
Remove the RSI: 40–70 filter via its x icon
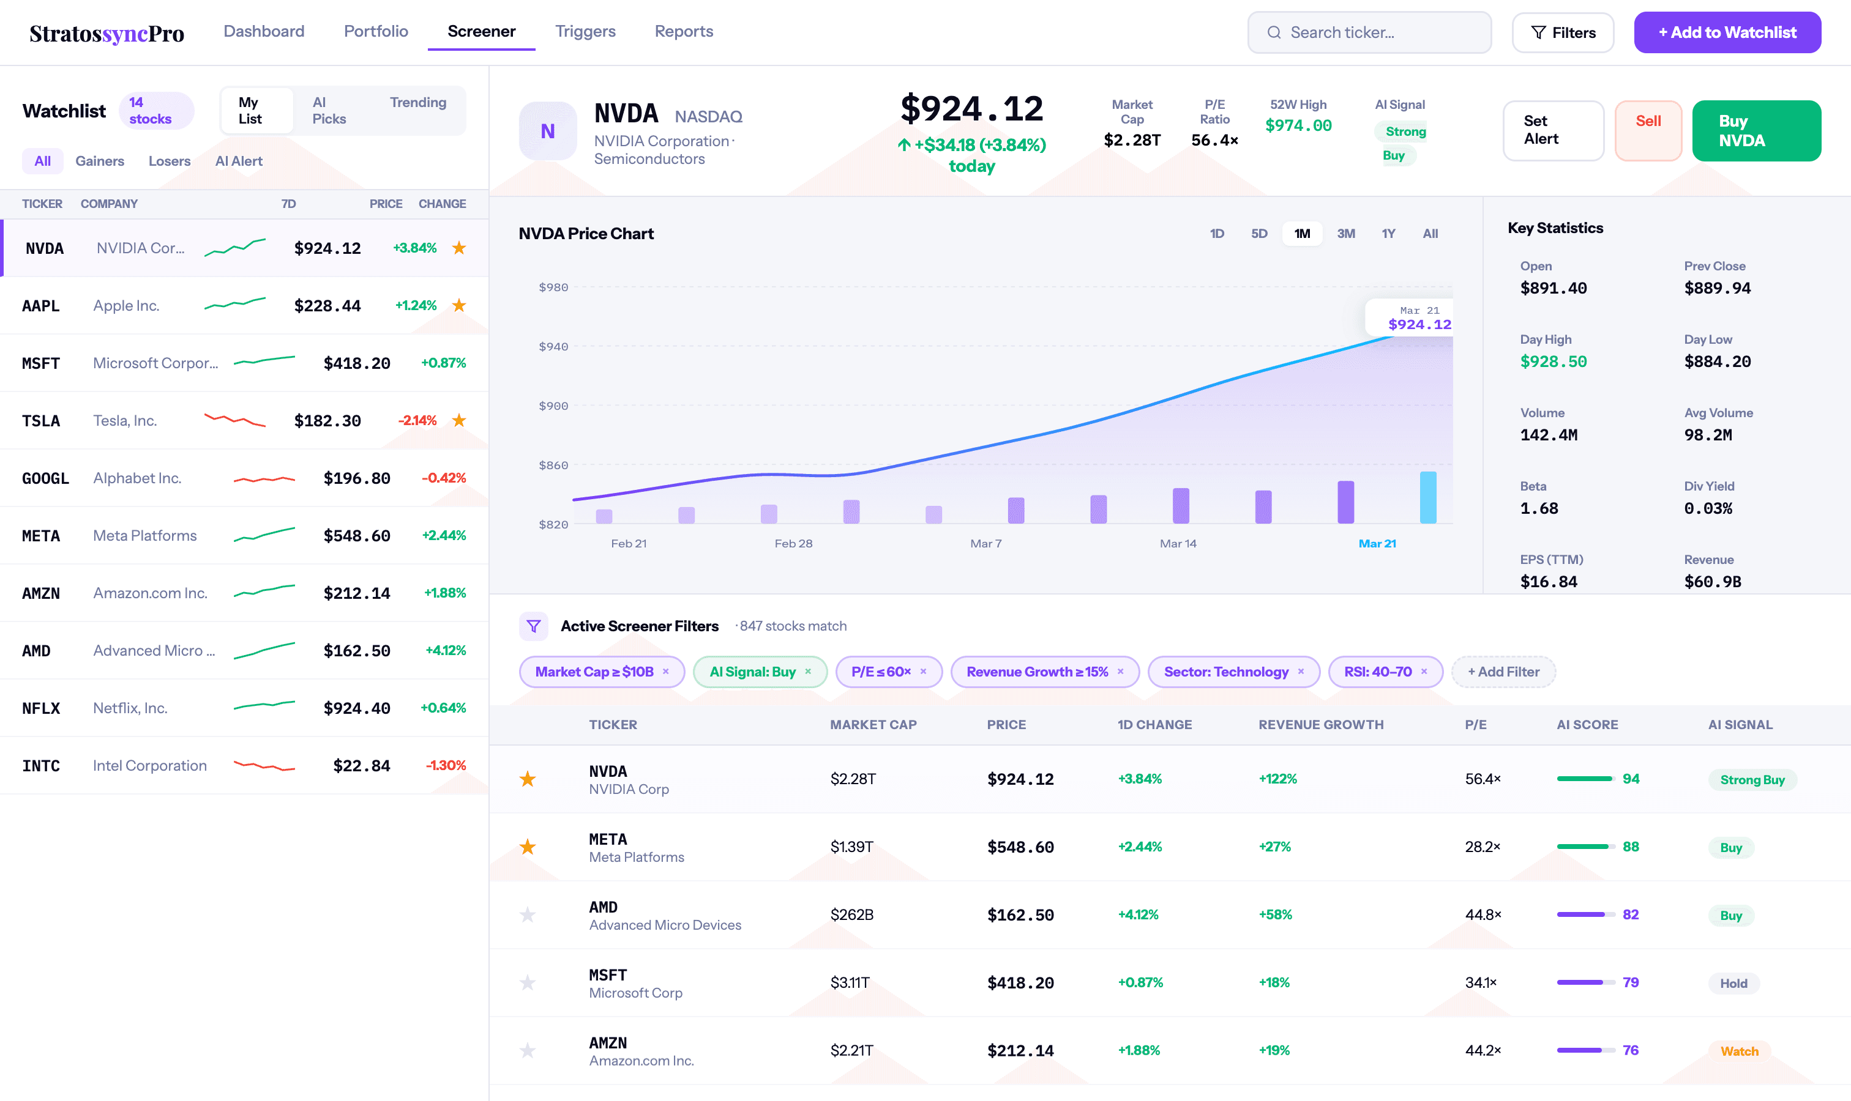[1425, 672]
